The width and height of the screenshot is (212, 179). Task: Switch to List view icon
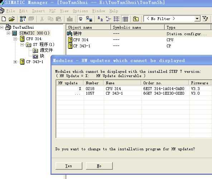[116, 19]
